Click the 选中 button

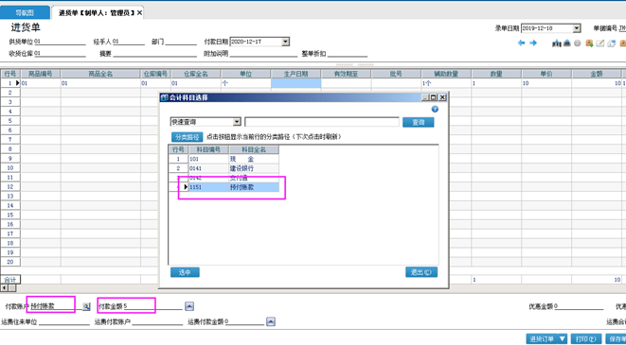185,272
